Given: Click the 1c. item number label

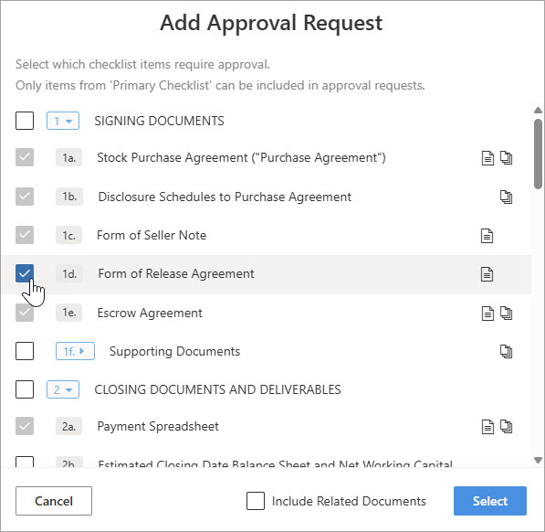Looking at the screenshot, I should 68,236.
